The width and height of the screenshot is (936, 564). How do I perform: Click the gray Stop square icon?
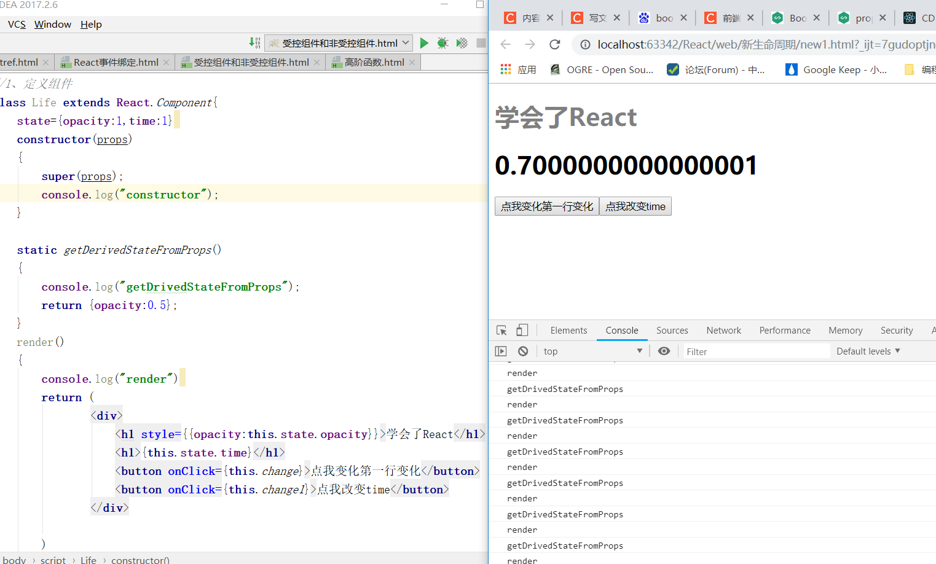(481, 43)
